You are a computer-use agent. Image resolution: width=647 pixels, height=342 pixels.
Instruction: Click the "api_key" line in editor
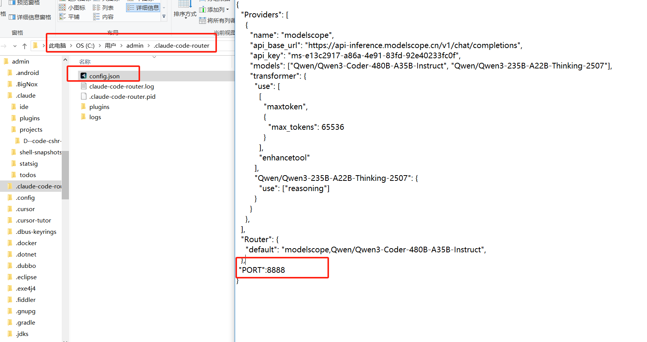[355, 56]
